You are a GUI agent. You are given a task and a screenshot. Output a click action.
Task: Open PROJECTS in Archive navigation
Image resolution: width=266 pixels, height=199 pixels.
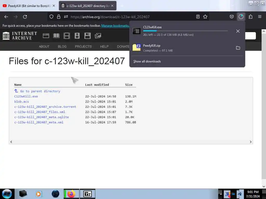tap(83, 47)
